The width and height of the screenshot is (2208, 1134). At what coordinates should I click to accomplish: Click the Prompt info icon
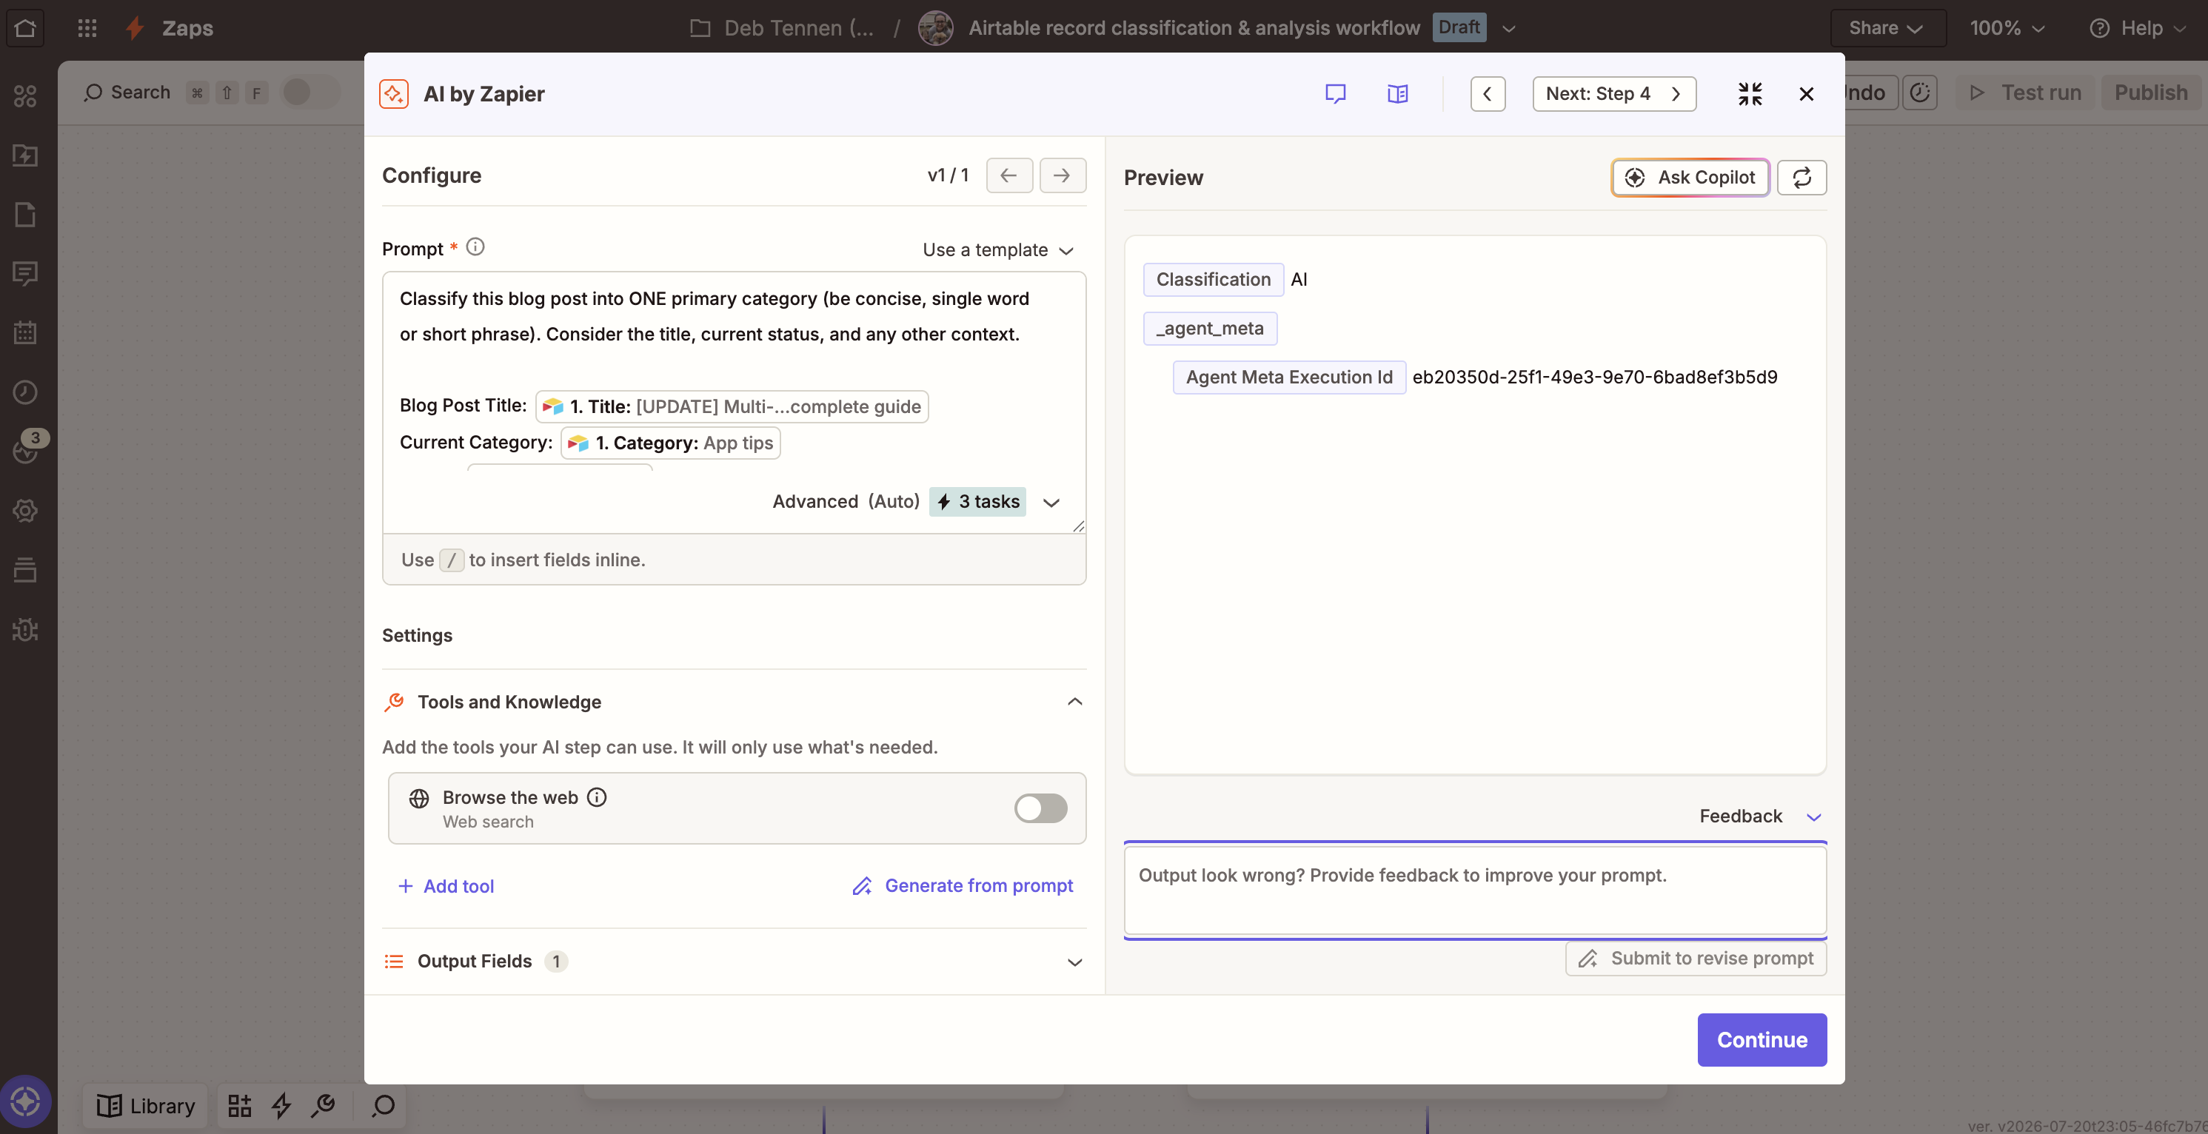(475, 246)
